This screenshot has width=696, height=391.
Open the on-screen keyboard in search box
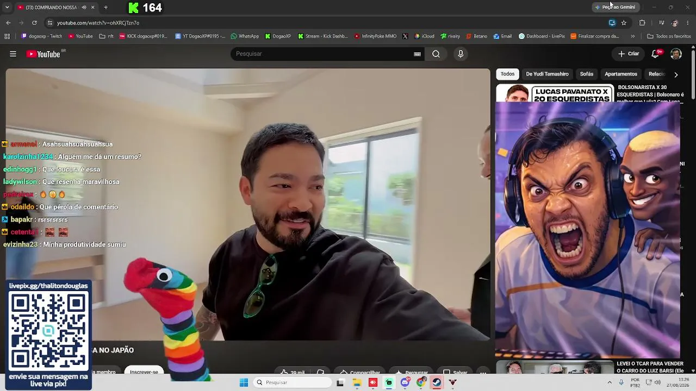point(417,54)
